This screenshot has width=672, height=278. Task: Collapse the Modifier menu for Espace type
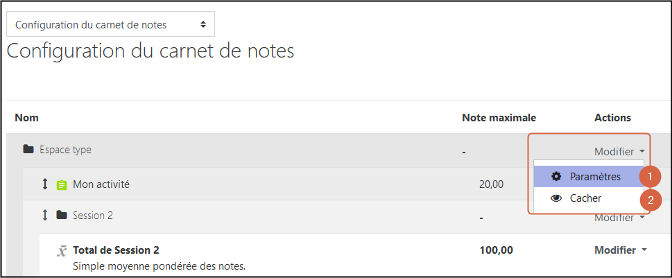(619, 152)
